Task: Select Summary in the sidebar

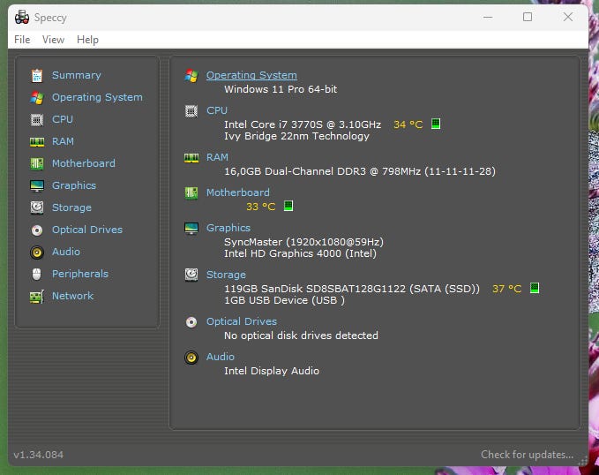Action: [77, 75]
